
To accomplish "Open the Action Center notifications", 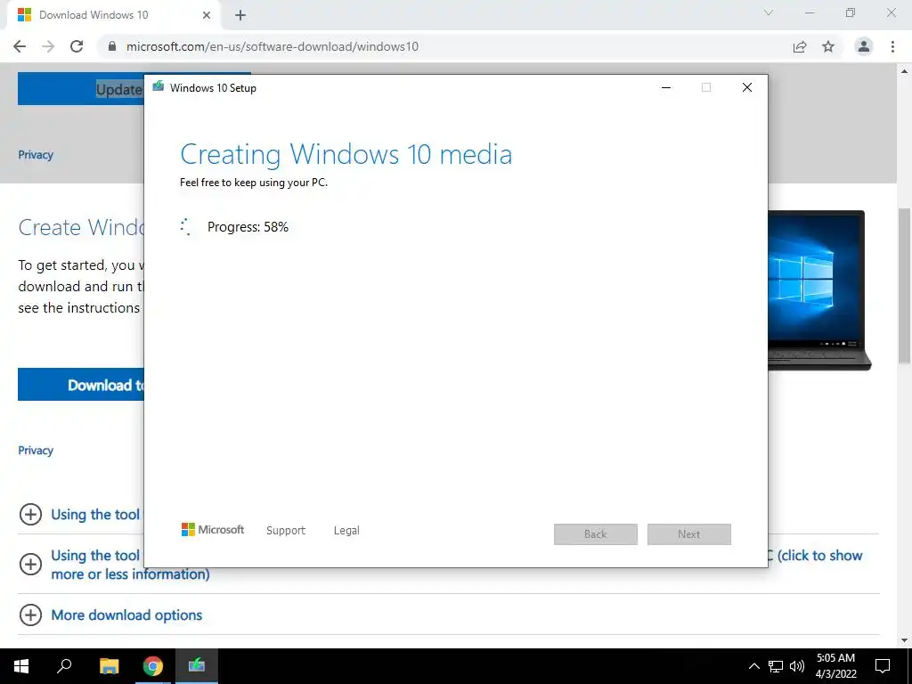I will (x=883, y=666).
